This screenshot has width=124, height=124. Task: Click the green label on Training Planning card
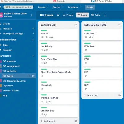click(44, 95)
